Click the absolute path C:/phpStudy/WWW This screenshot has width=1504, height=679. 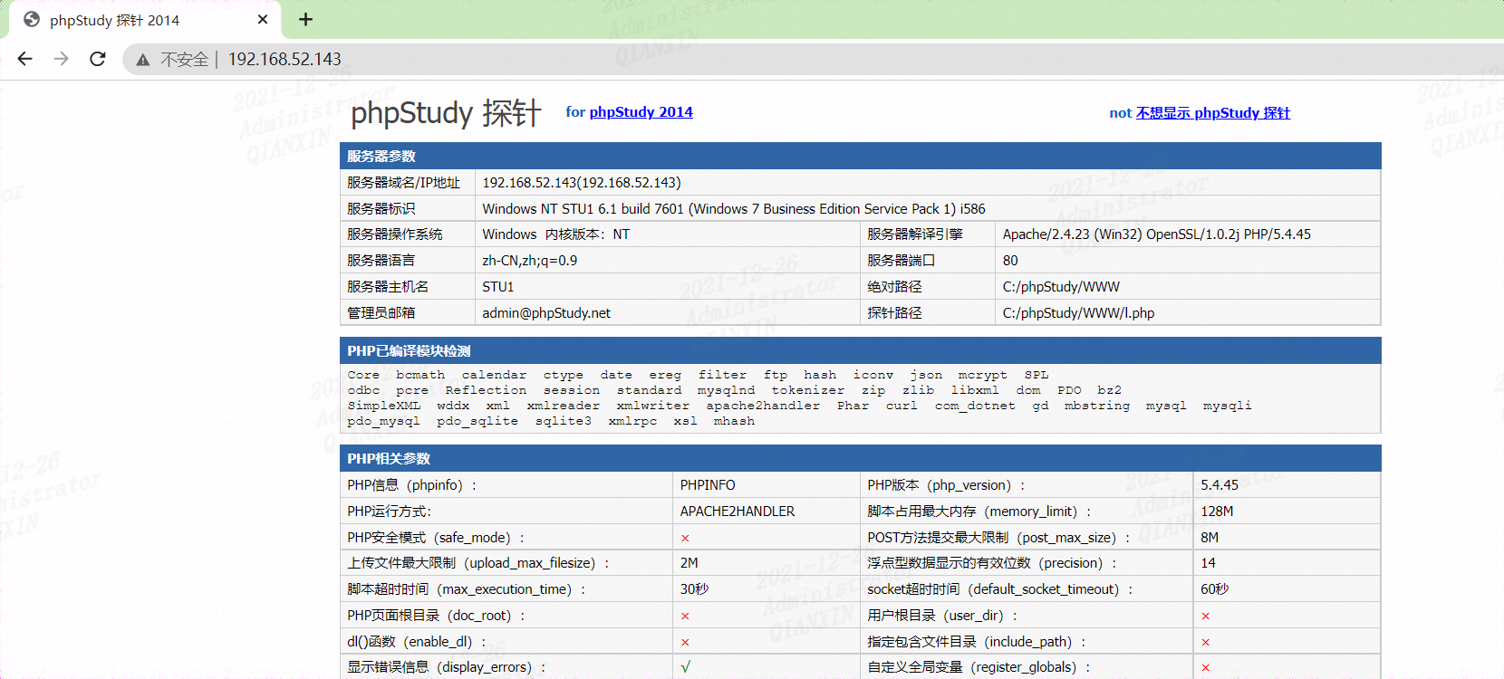1061,287
